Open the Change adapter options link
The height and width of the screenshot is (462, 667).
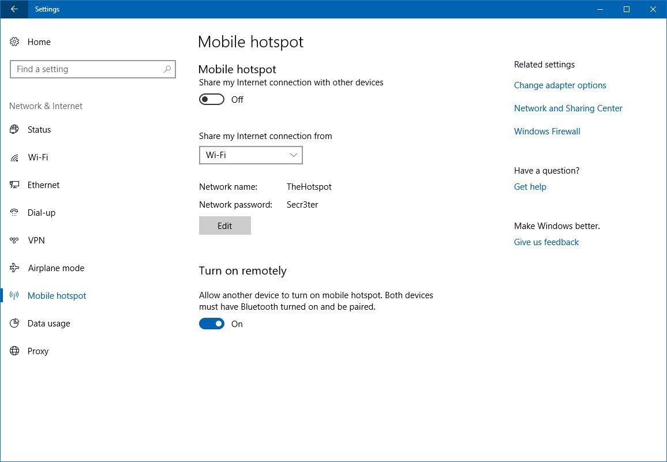pyautogui.click(x=560, y=85)
